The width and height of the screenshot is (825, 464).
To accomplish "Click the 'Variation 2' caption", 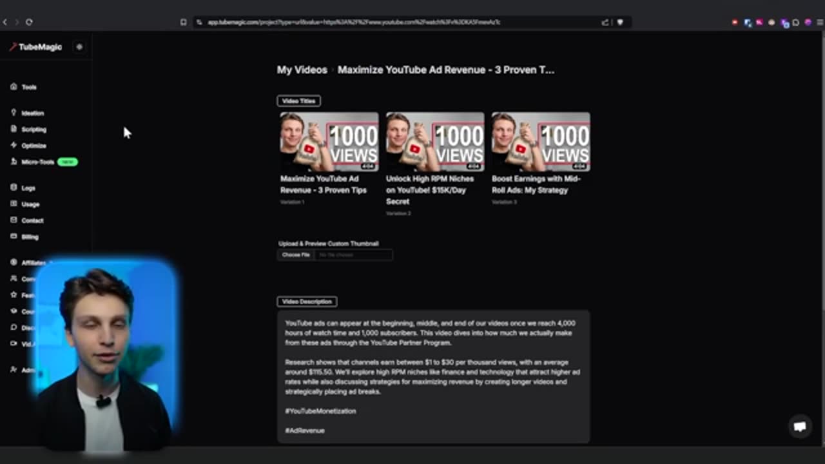I will pos(398,213).
